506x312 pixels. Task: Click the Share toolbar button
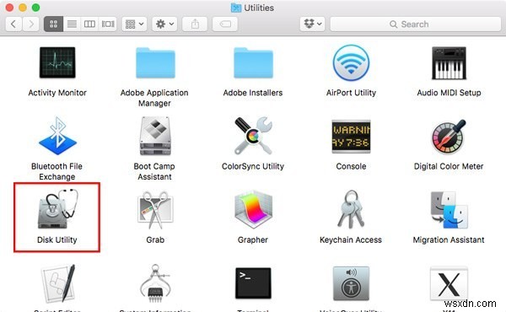[195, 24]
